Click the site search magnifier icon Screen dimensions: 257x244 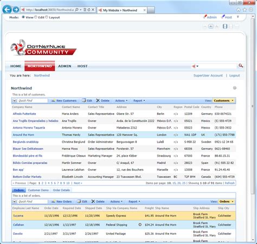[241, 66]
